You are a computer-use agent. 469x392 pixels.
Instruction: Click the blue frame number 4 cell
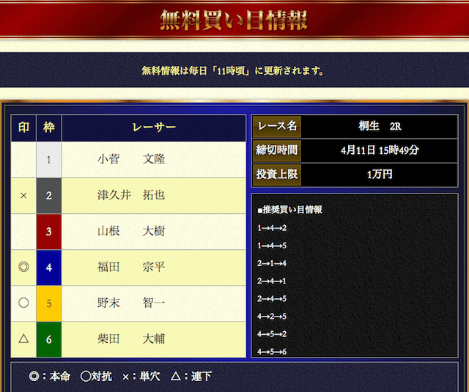(x=49, y=267)
